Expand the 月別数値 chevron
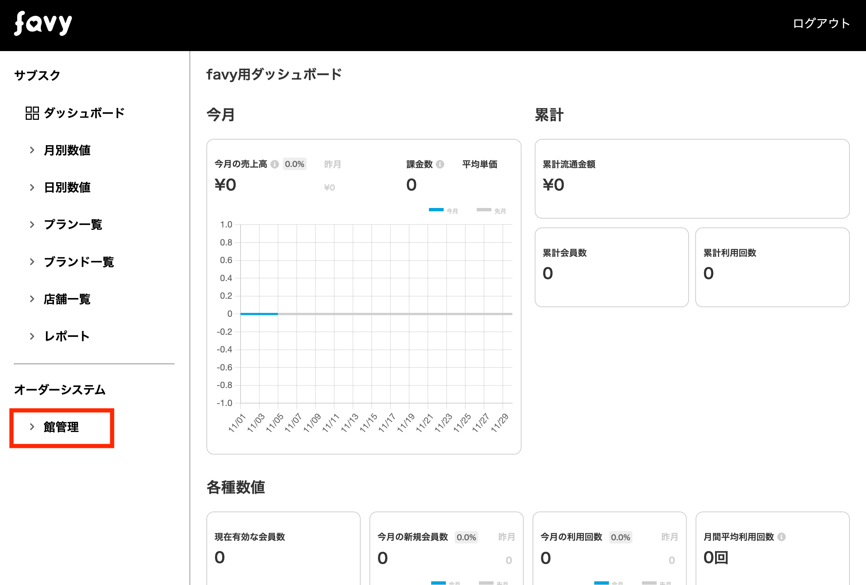 point(32,150)
